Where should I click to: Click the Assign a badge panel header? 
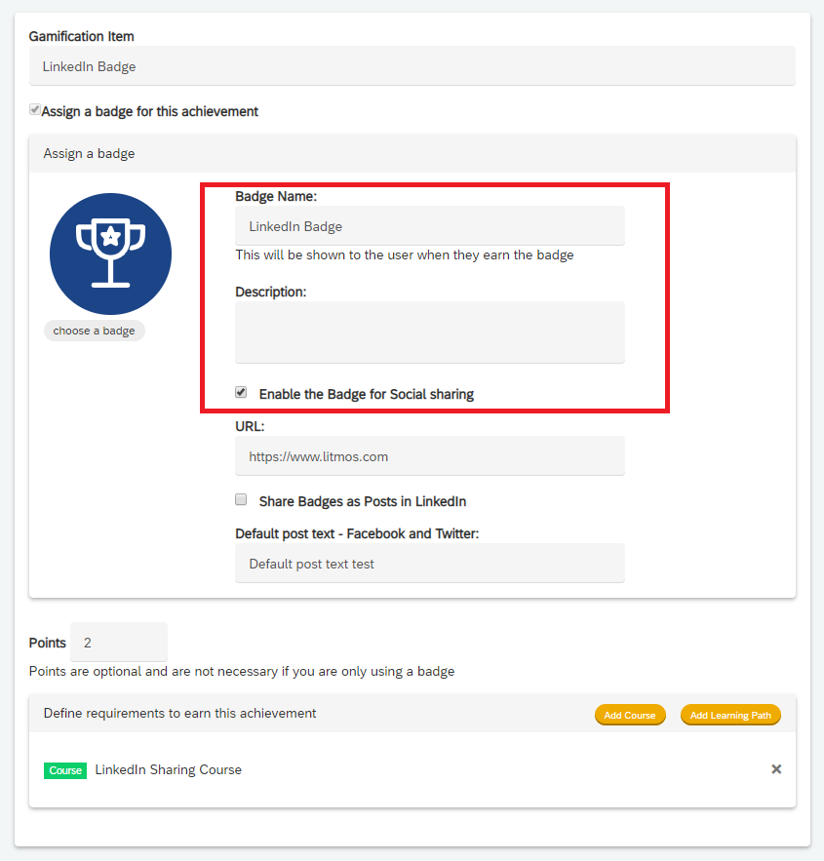click(x=412, y=154)
